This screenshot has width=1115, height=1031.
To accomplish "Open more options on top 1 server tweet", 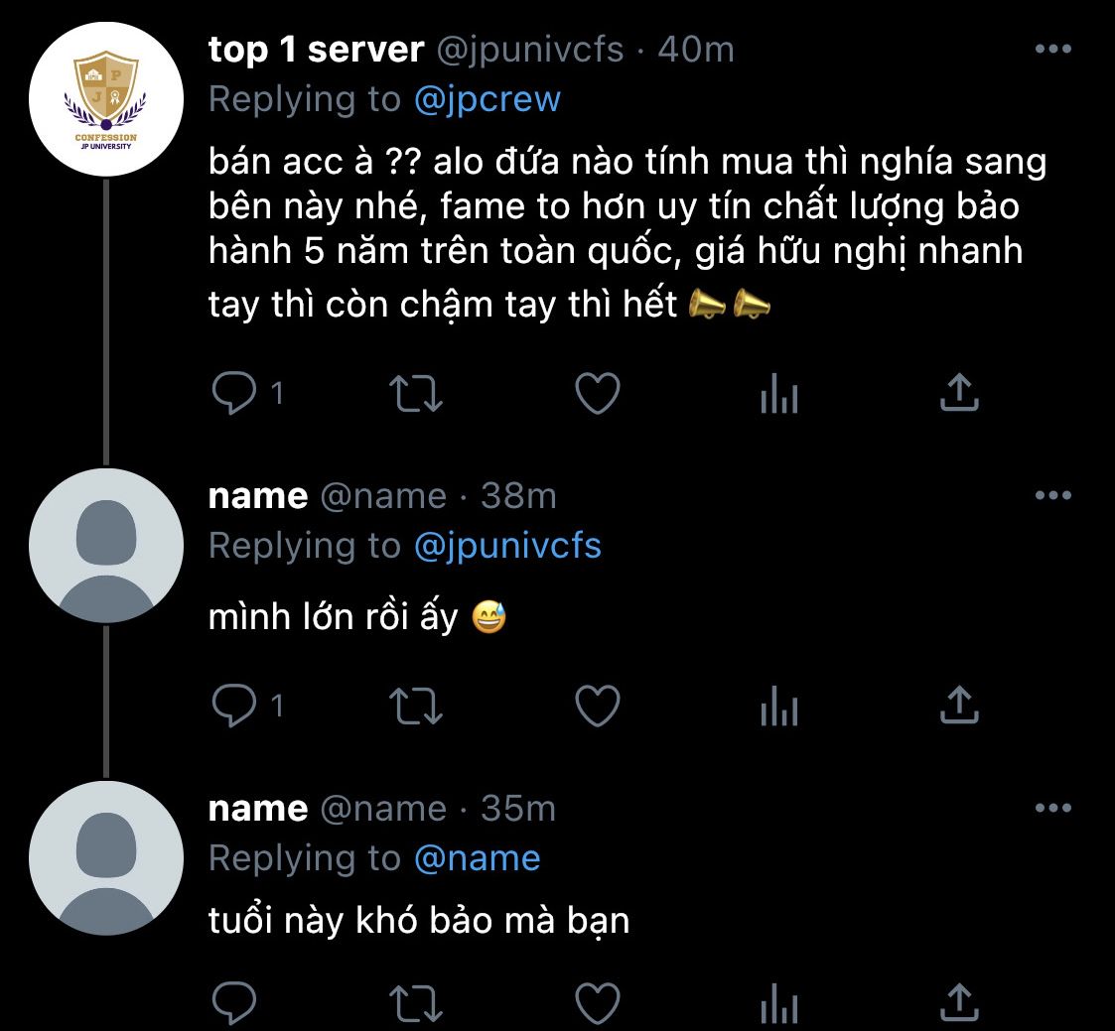I will point(1053,49).
